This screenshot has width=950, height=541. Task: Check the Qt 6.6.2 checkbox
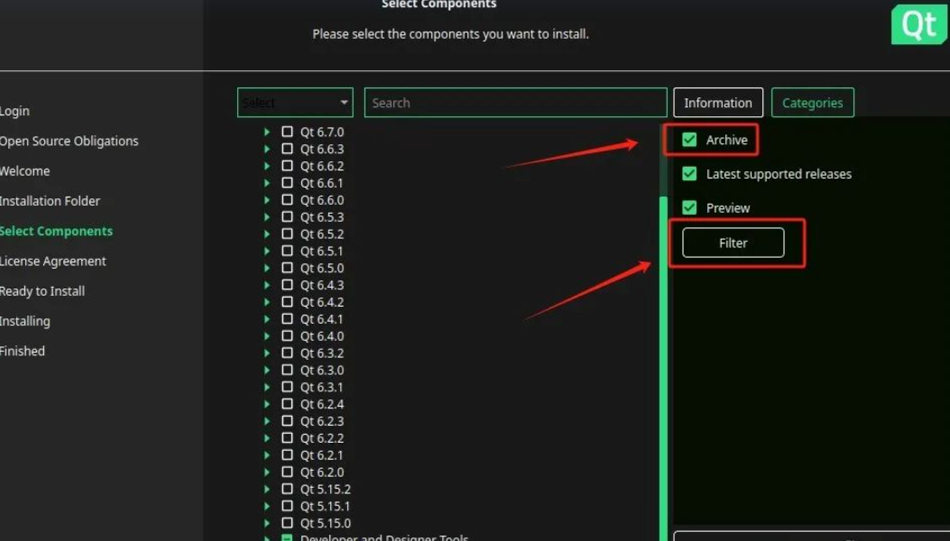click(287, 165)
